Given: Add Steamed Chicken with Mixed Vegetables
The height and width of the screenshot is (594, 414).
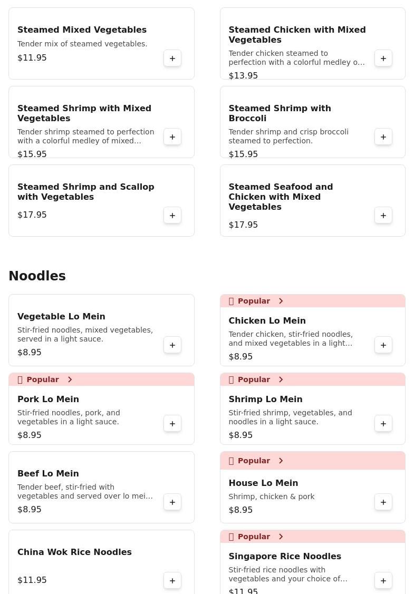Looking at the screenshot, I should (x=383, y=58).
